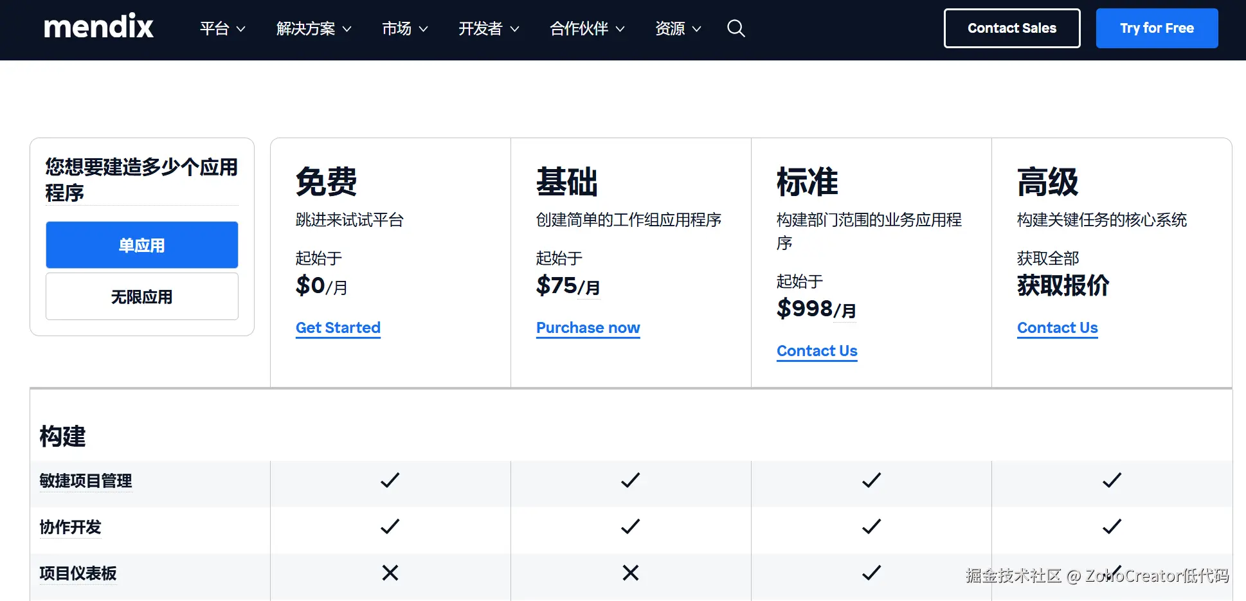This screenshot has height=601, width=1246.
Task: Click the 跳进来试试平台 description
Action: click(x=350, y=220)
